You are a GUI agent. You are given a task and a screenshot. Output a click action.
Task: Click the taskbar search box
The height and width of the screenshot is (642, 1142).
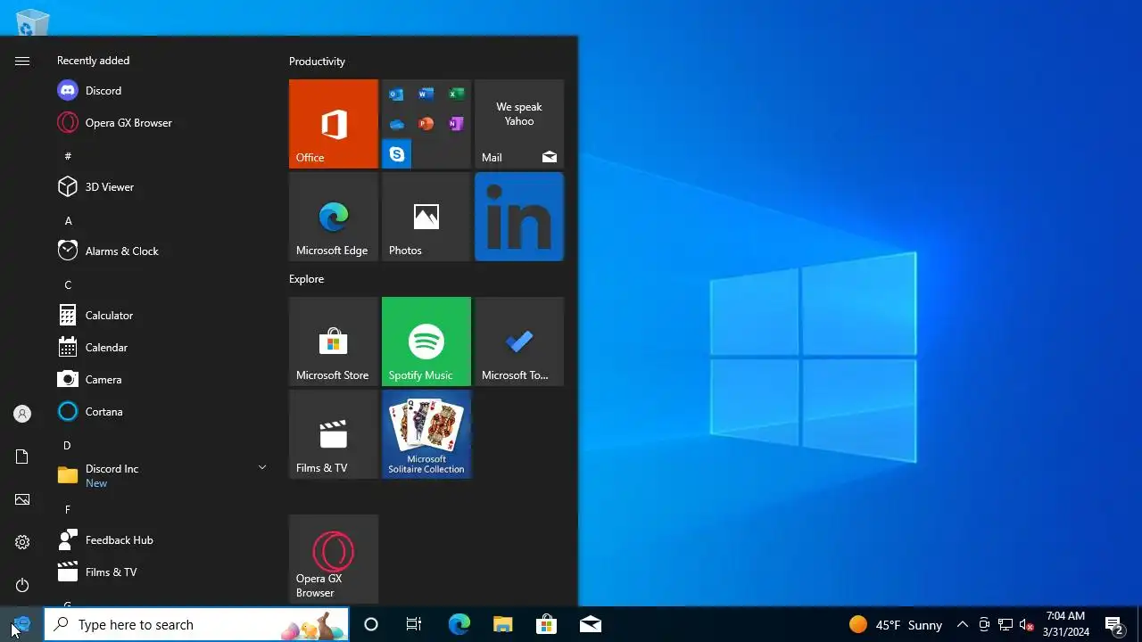click(x=196, y=624)
